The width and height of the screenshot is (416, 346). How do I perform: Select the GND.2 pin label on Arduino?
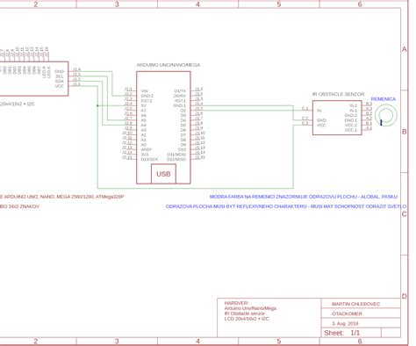click(x=147, y=96)
